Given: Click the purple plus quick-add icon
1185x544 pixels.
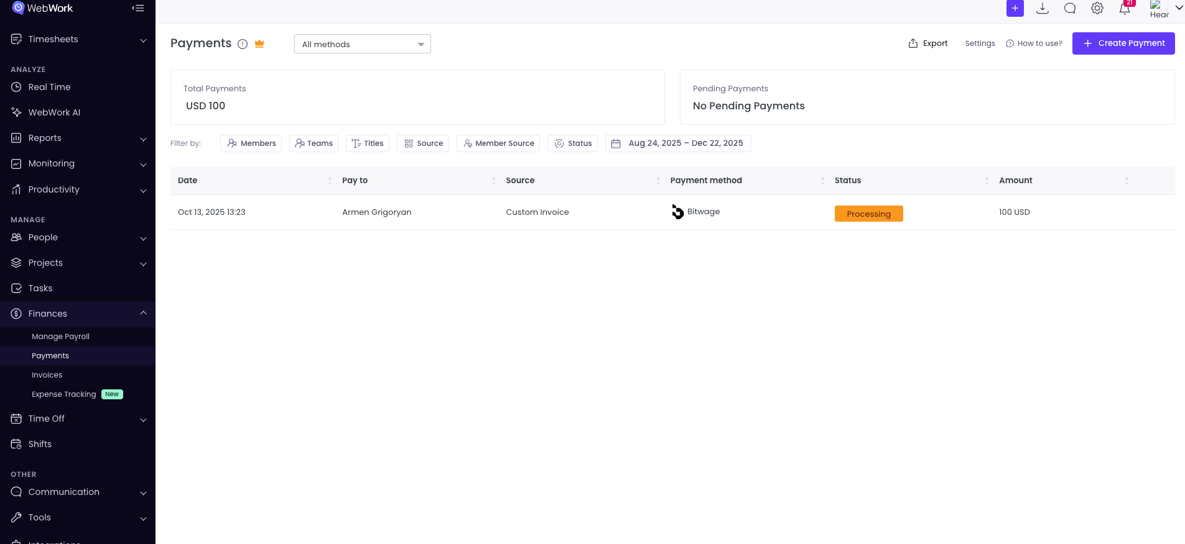Looking at the screenshot, I should tap(1015, 9).
